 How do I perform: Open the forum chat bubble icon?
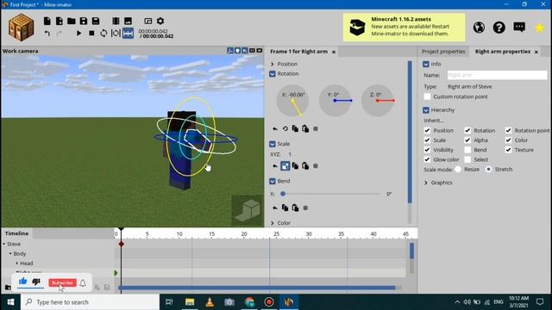point(519,27)
